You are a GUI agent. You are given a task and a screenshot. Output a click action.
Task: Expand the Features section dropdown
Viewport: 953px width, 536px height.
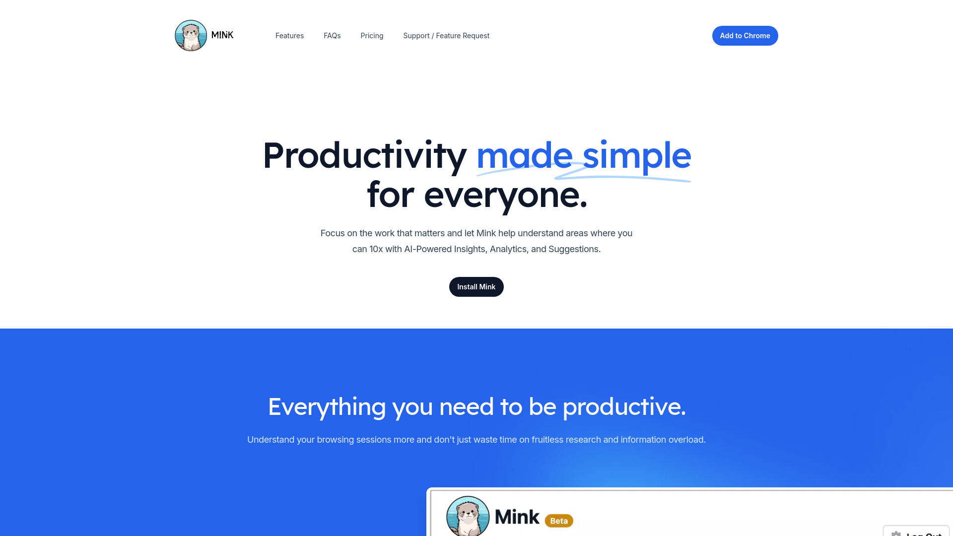tap(289, 35)
